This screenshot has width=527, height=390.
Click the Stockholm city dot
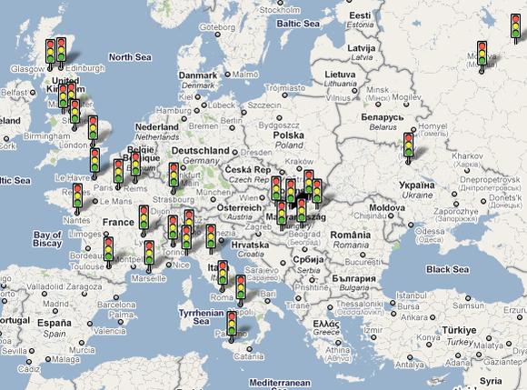coord(280,3)
